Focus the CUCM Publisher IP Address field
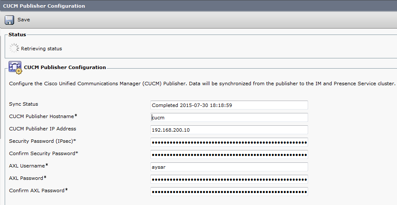 pyautogui.click(x=229, y=130)
